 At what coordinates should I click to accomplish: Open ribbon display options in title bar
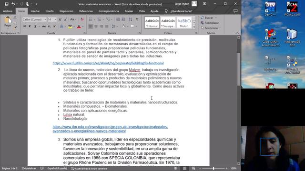[204, 4]
